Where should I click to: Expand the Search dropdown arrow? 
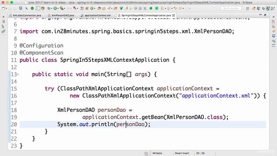point(112,8)
